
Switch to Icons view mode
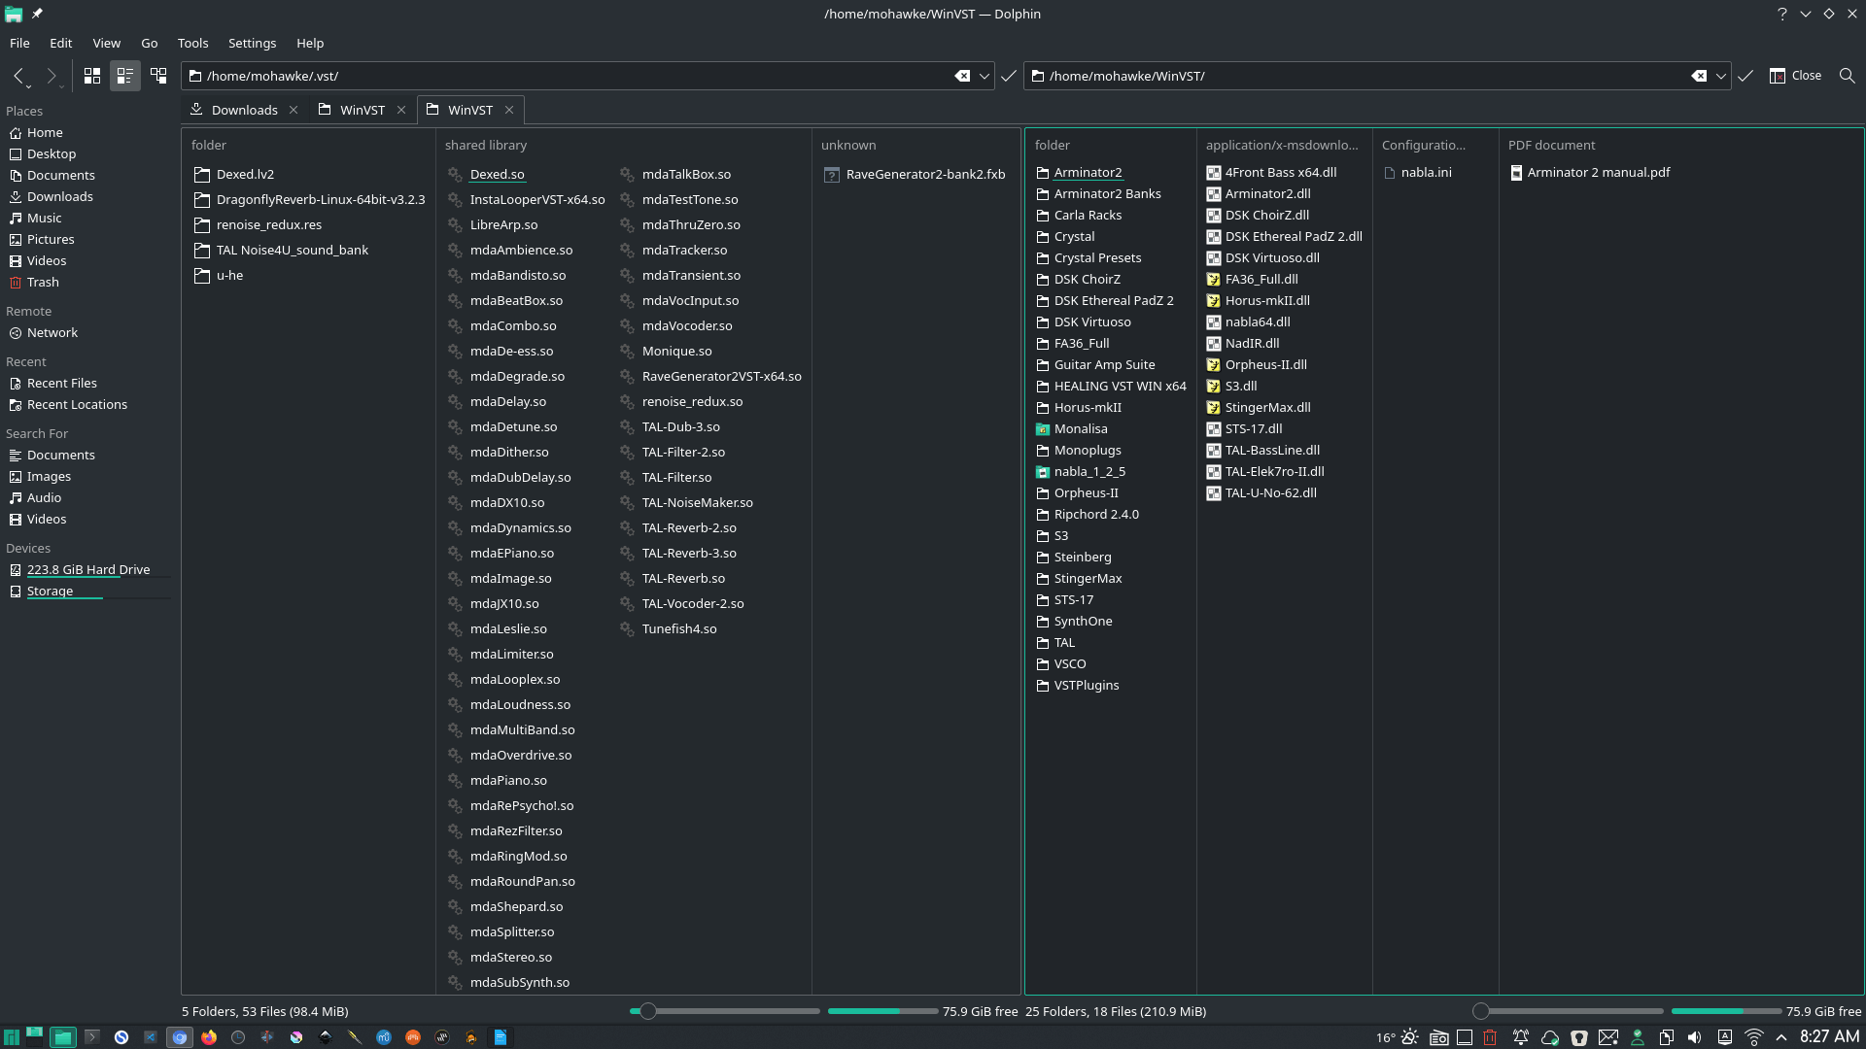point(92,76)
